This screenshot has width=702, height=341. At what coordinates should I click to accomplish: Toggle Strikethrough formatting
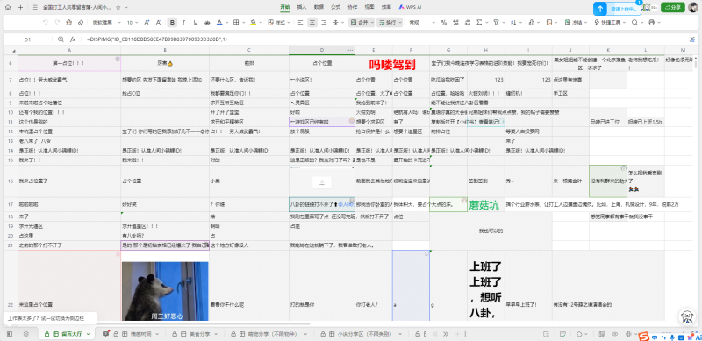tap(207, 23)
